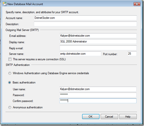The image size is (144, 126).
Task: Click the 'Confirm password:' label
Action: click(x=23, y=101)
